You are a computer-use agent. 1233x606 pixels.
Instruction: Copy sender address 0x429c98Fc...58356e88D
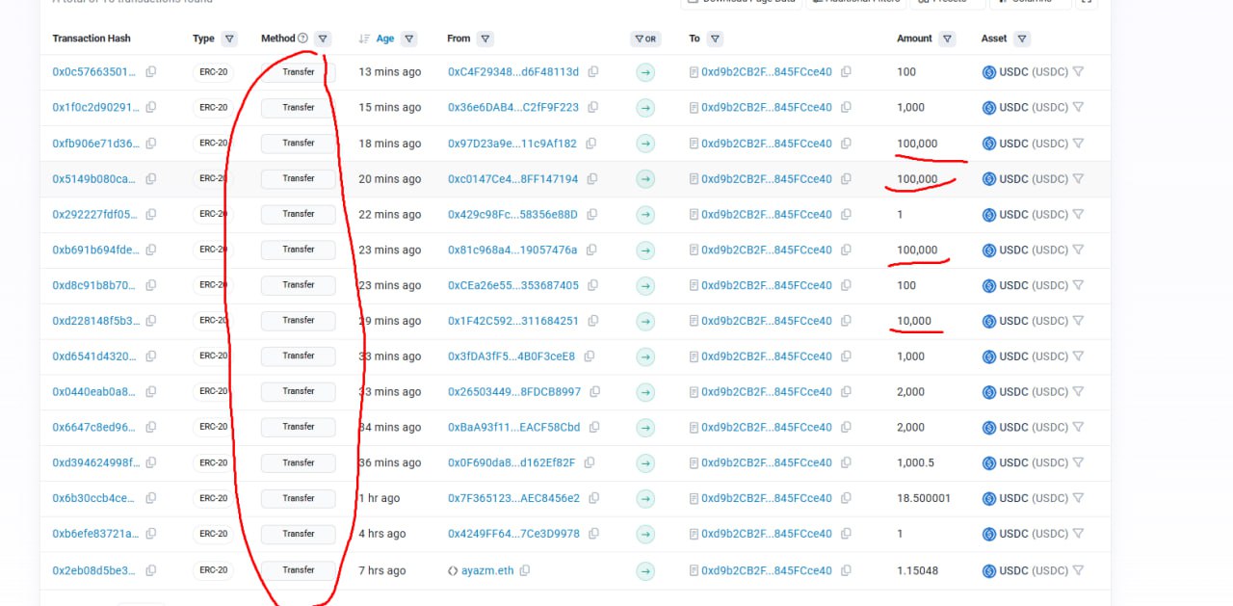coord(592,215)
